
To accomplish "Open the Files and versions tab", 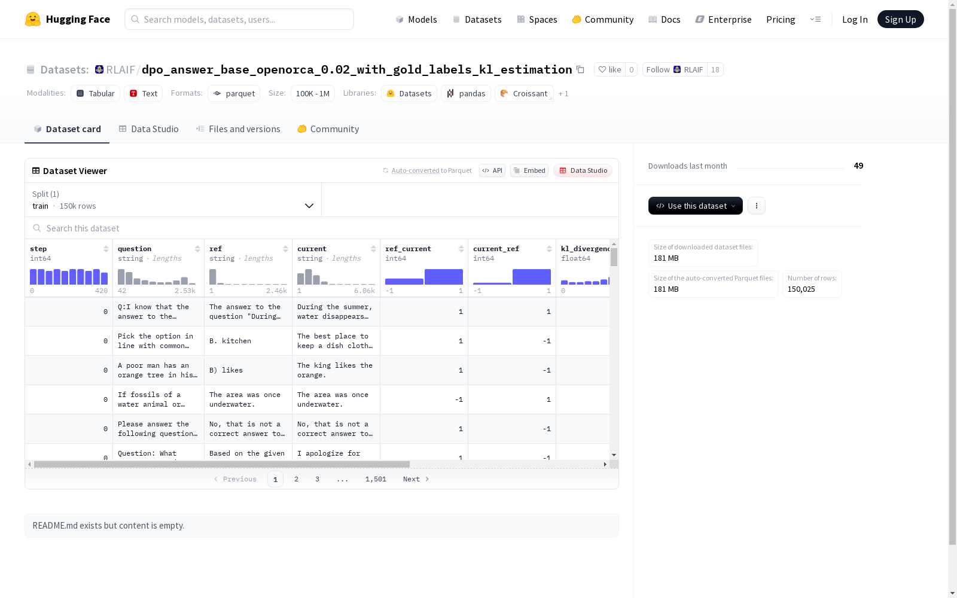I will pos(238,129).
